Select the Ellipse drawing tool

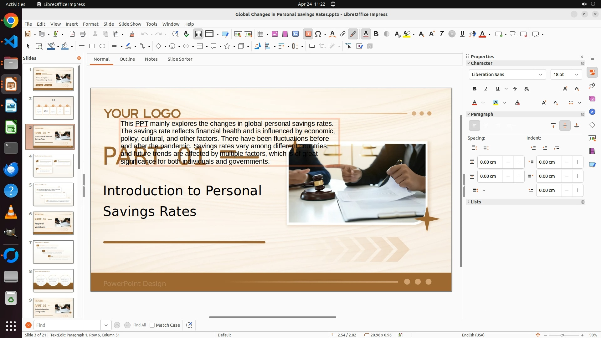[x=102, y=46]
